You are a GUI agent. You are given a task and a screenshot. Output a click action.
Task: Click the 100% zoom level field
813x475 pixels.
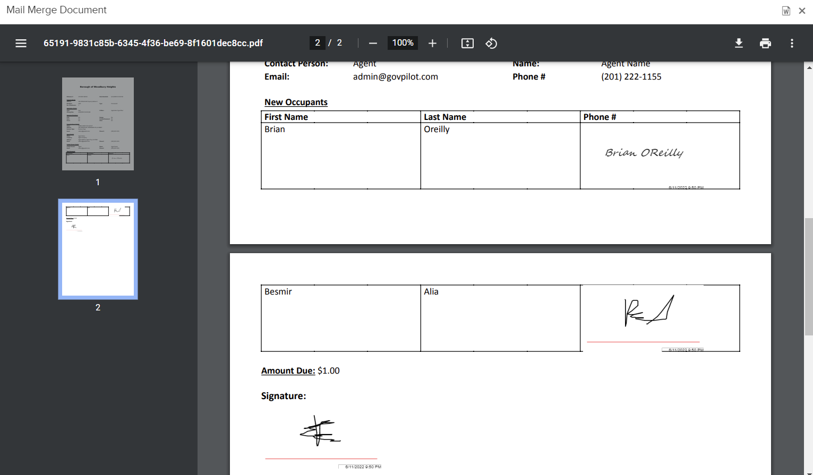pos(403,43)
